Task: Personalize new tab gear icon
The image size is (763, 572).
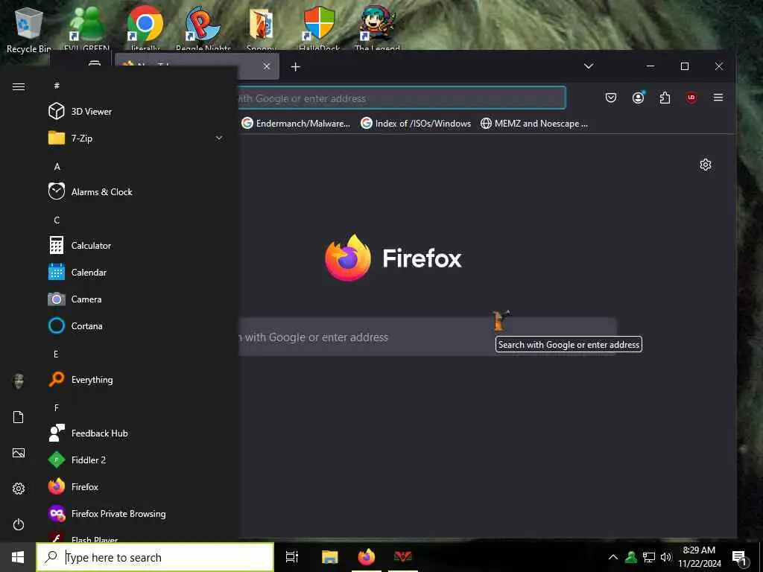Action: [706, 165]
